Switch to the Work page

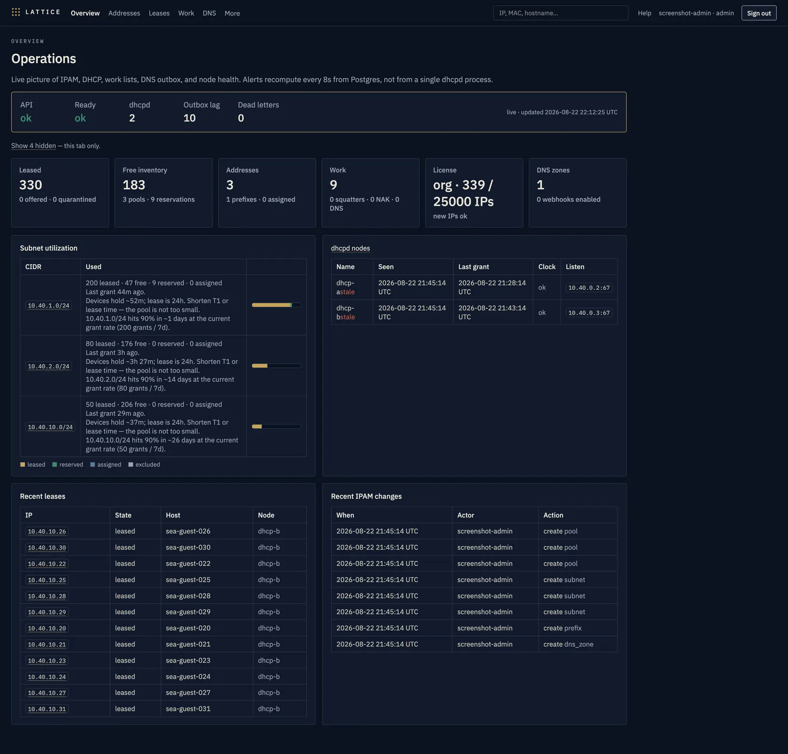[x=186, y=13]
